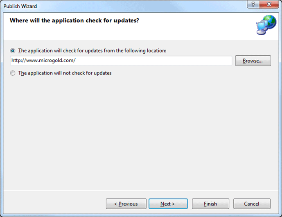Click empty space left of the Previous button
The image size is (282, 217).
click(53, 203)
